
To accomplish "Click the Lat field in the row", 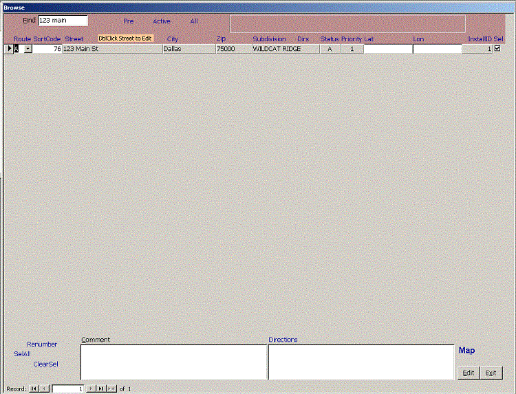I will 387,49.
